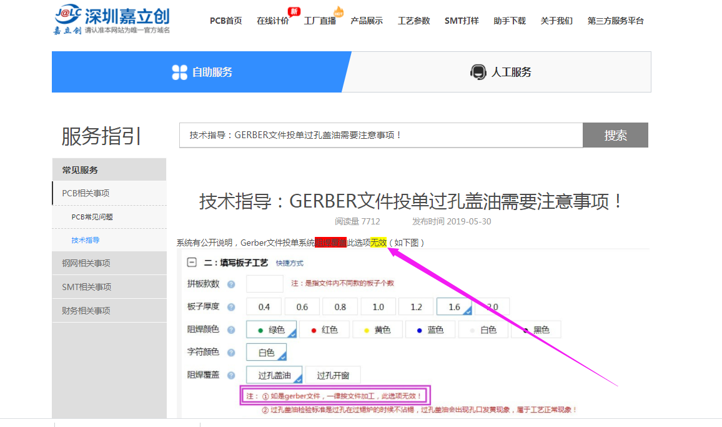
Task: Click the service guide search input field
Action: pyautogui.click(x=380, y=135)
